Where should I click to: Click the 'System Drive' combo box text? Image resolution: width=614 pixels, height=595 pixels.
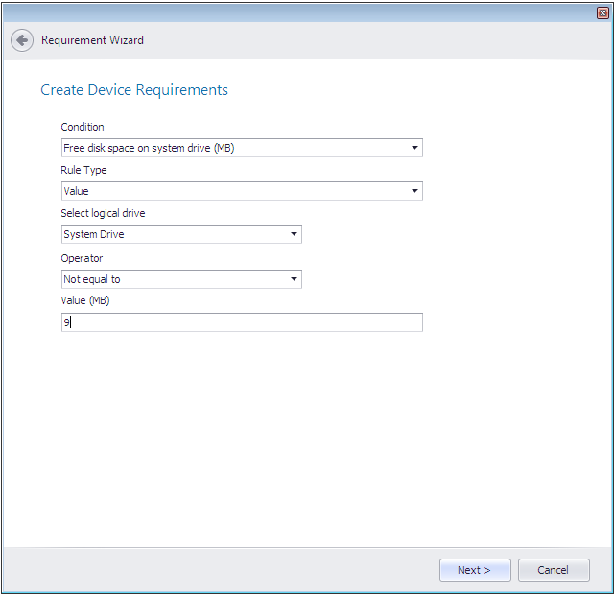click(94, 234)
